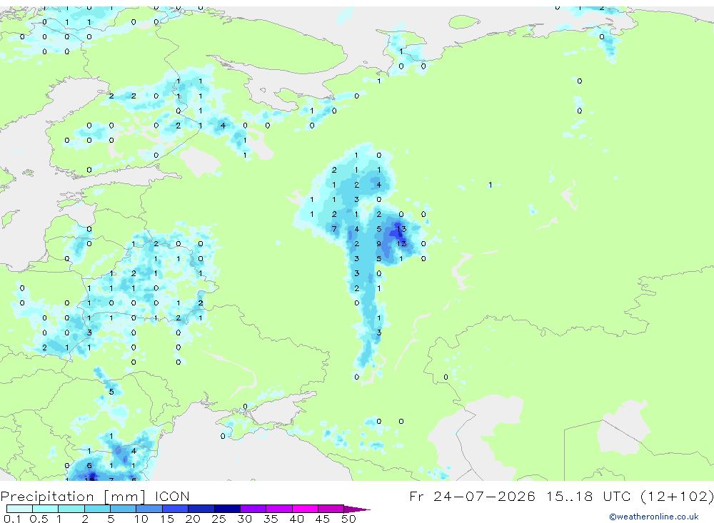The width and height of the screenshot is (714, 523).
Task: Select the 2–5 mm light blue legend swatch
Action: coord(97,509)
